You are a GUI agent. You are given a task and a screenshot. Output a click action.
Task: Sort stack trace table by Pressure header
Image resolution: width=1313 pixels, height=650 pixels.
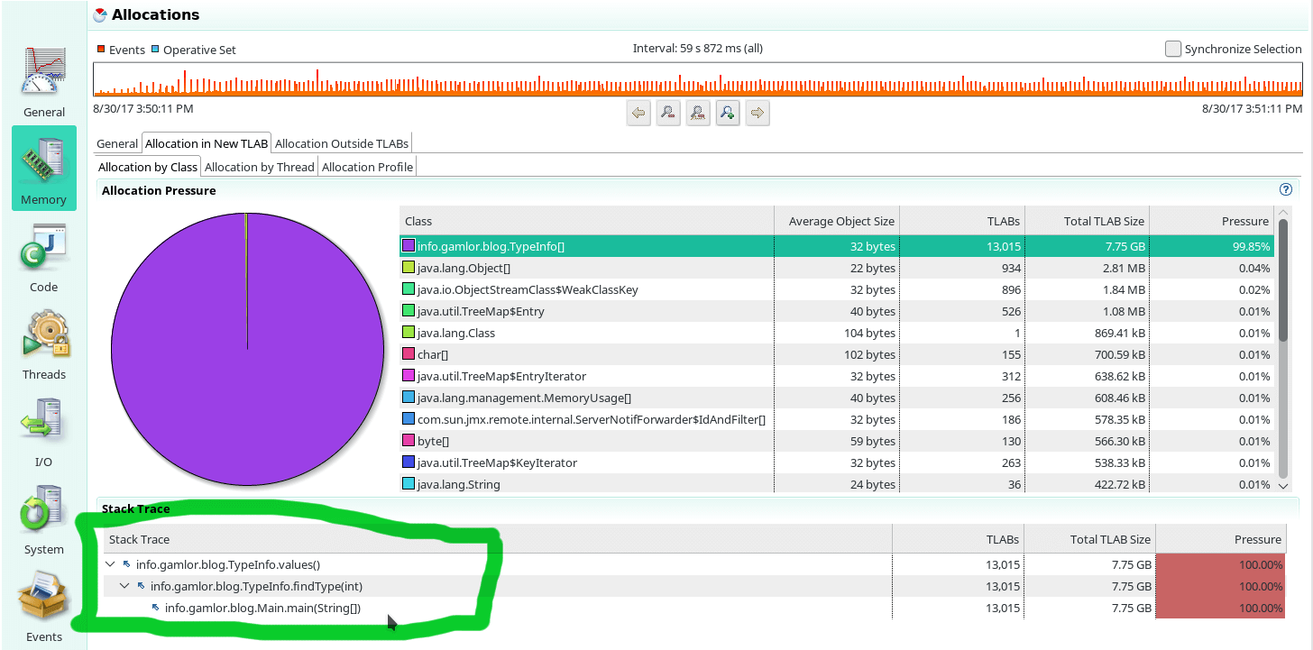tap(1220, 539)
